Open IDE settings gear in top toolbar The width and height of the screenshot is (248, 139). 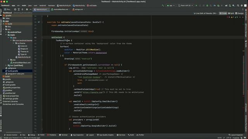[x=242, y=5]
